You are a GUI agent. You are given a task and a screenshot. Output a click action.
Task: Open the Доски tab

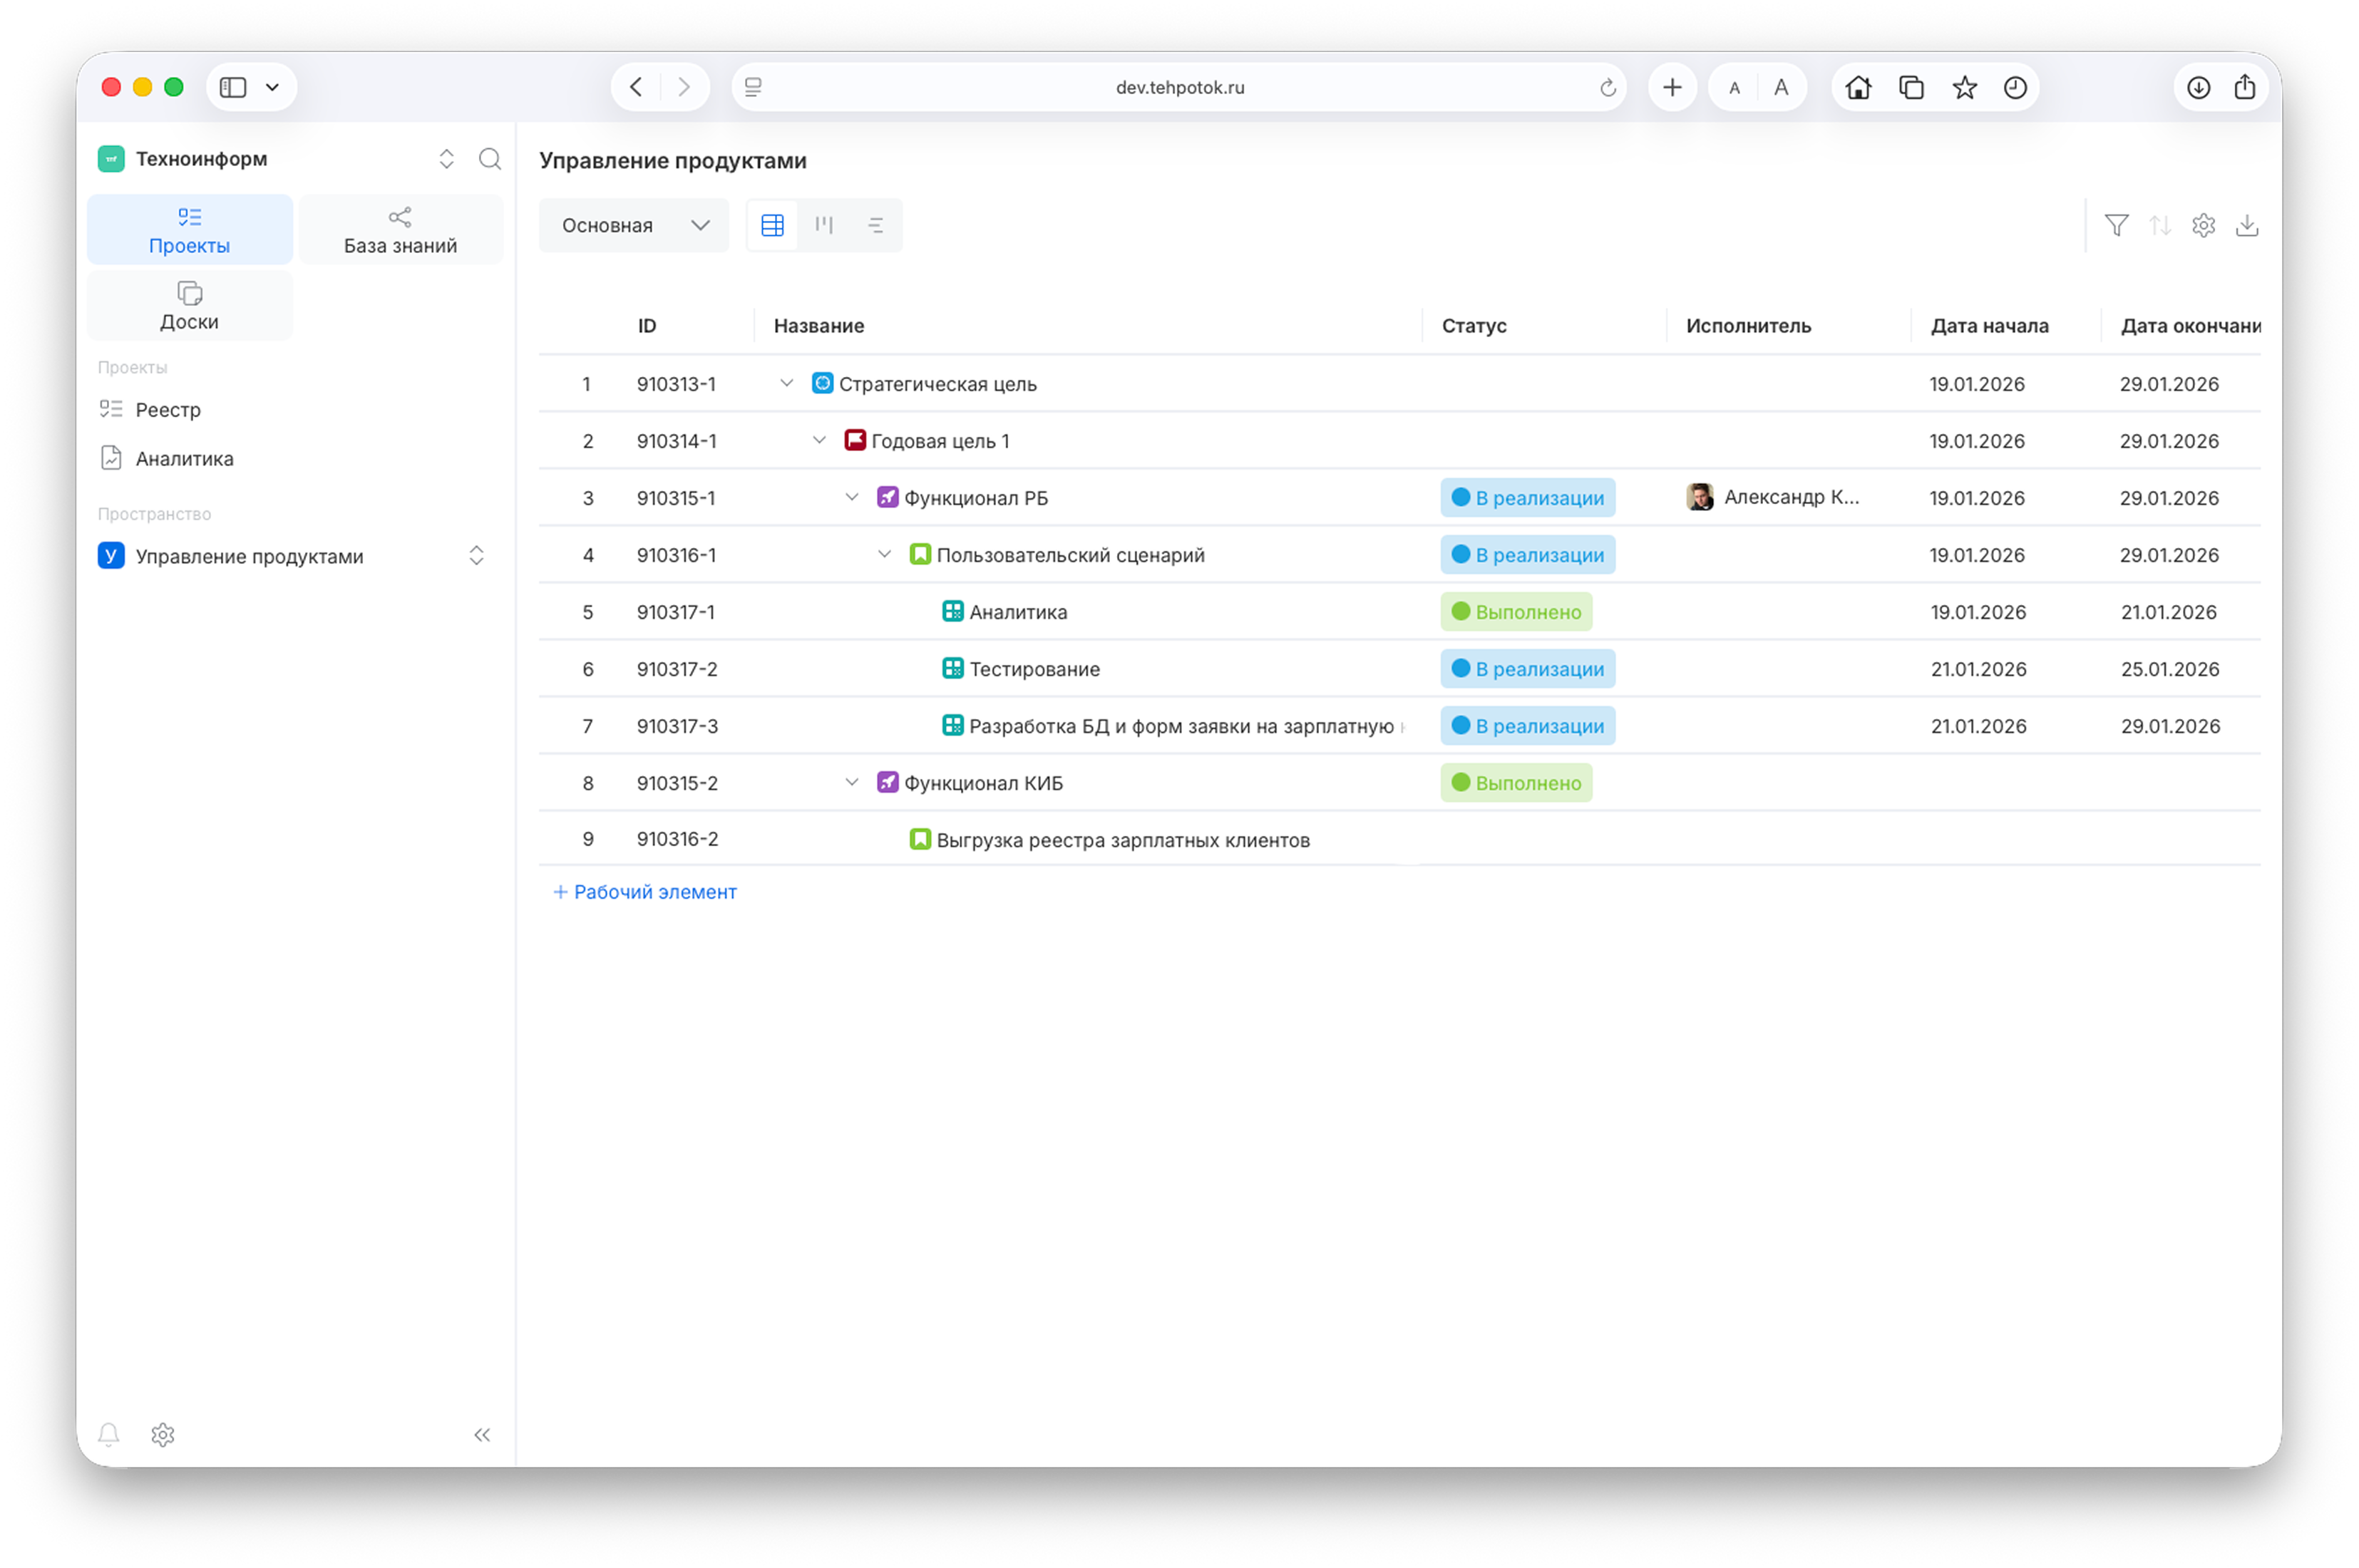pyautogui.click(x=189, y=306)
